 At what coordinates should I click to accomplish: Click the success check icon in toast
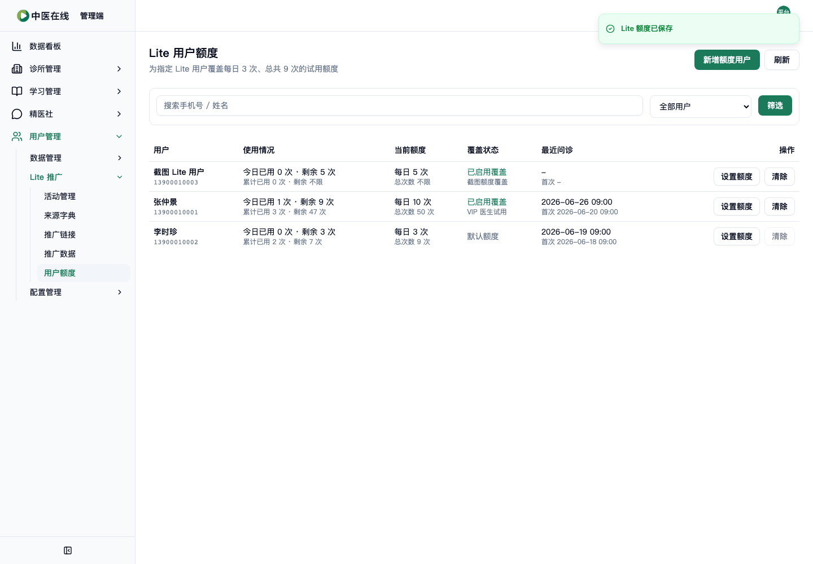click(x=610, y=29)
